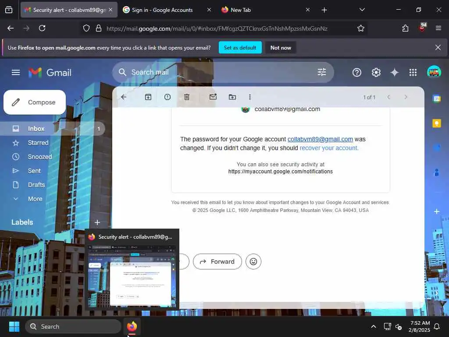Get add-ons plus icon in side panel
Image resolution: width=449 pixels, height=337 pixels.
(x=437, y=212)
